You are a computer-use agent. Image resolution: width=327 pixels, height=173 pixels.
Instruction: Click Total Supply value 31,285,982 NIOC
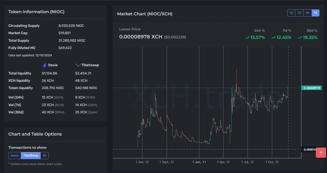coord(72,40)
